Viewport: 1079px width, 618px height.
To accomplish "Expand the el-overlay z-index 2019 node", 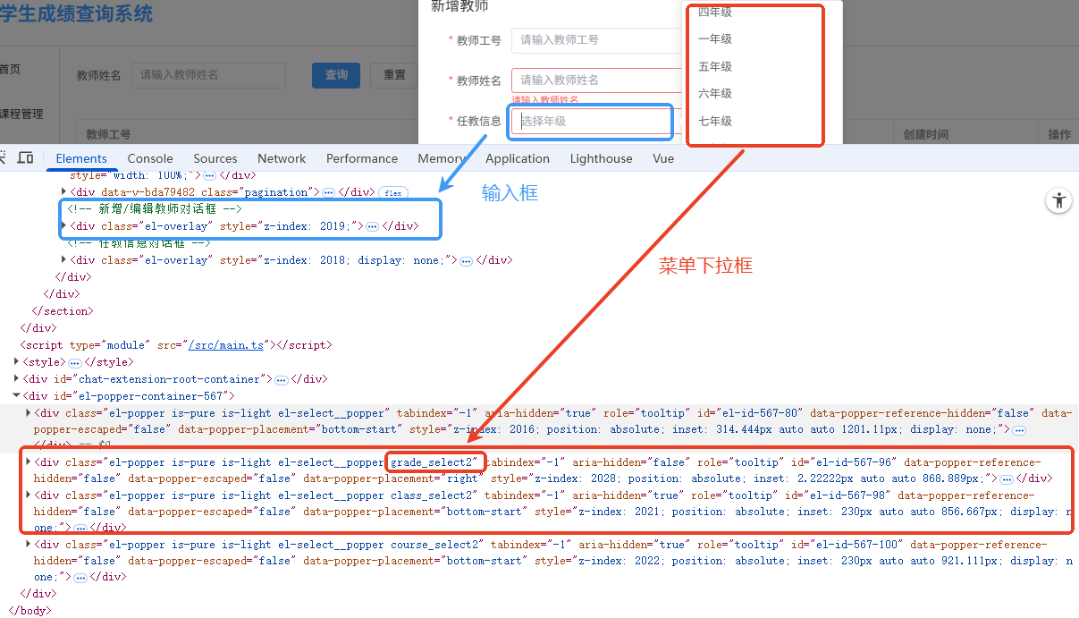I will click(x=63, y=226).
